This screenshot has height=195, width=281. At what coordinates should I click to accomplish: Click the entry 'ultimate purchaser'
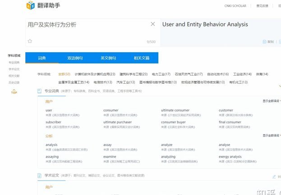click(x=117, y=122)
